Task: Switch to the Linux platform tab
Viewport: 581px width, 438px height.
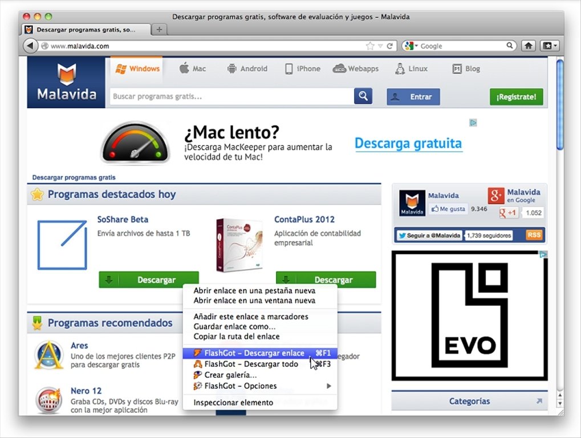Action: [x=411, y=69]
